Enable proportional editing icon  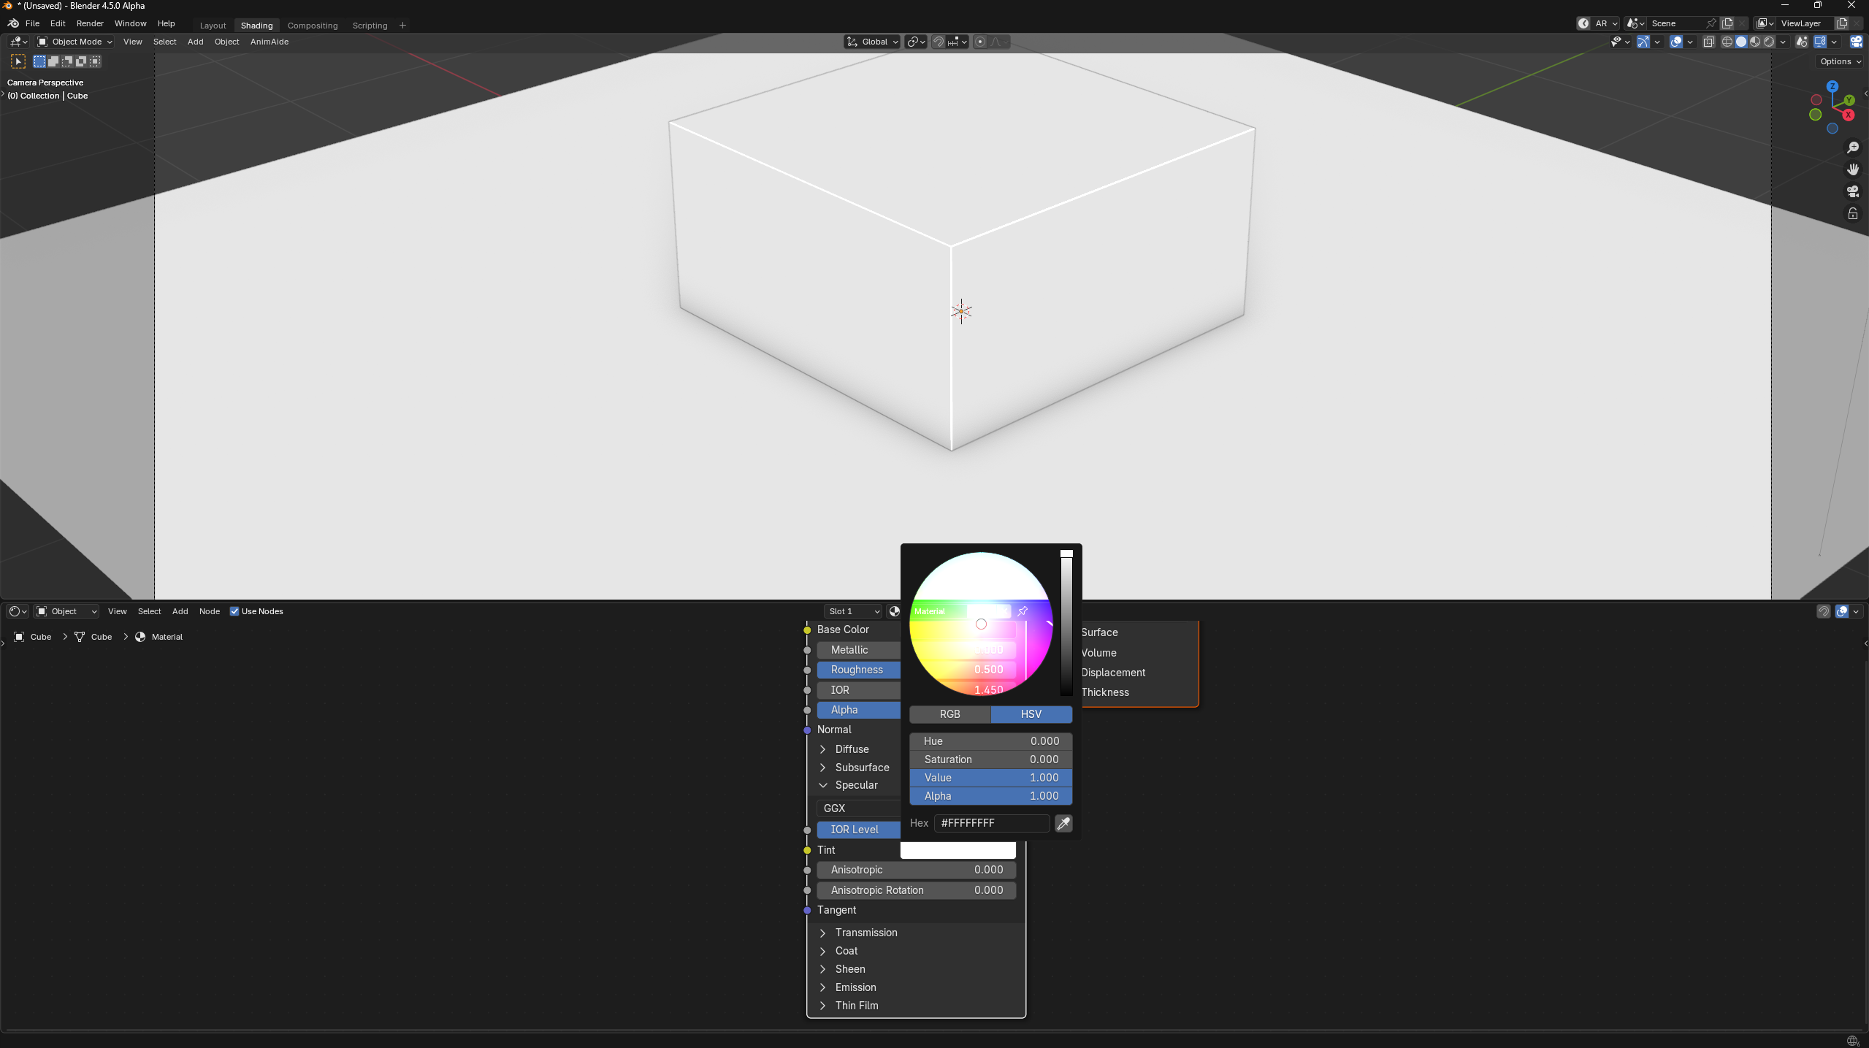tap(980, 42)
